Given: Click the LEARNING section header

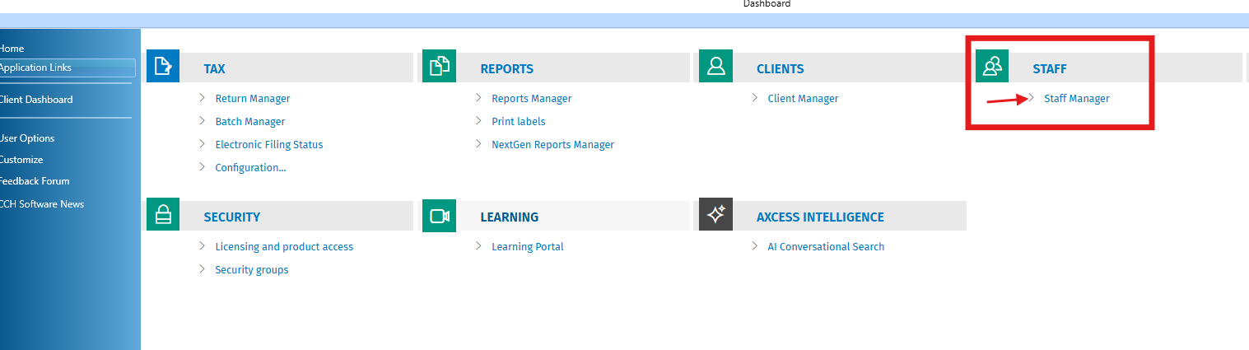Looking at the screenshot, I should click(x=510, y=217).
